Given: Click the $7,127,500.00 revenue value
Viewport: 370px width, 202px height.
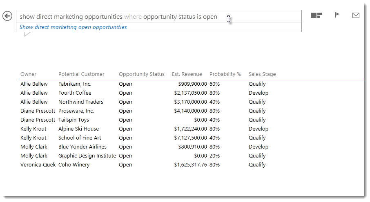Looking at the screenshot, I should coord(190,138).
